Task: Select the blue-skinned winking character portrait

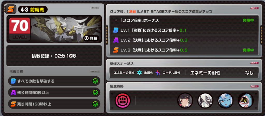Action: (225, 100)
